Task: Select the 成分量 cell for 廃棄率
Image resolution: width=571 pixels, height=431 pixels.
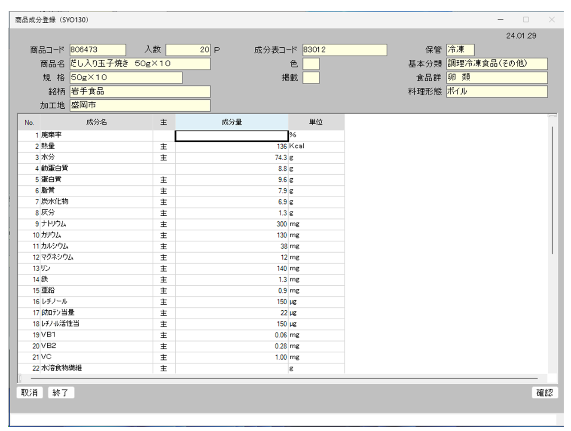Action: click(x=231, y=136)
